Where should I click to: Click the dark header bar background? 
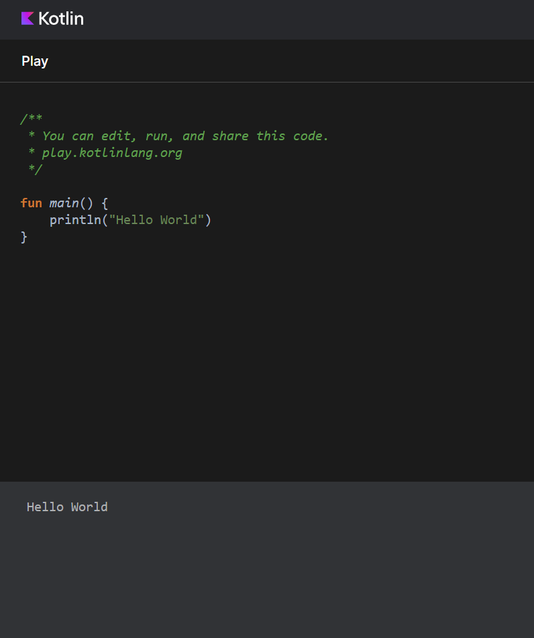click(x=335, y=18)
